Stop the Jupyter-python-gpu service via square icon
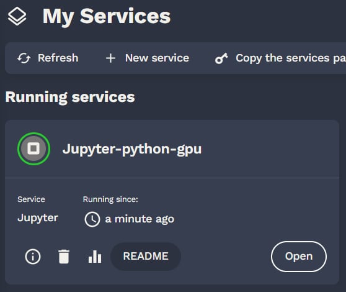Image resolution: width=346 pixels, height=292 pixels. 33,148
